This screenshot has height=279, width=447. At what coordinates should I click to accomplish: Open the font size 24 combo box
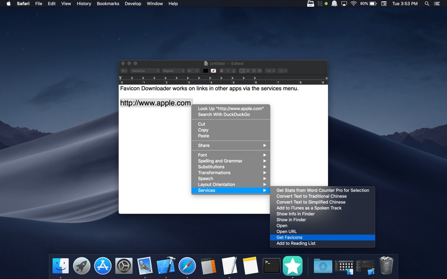193,70
